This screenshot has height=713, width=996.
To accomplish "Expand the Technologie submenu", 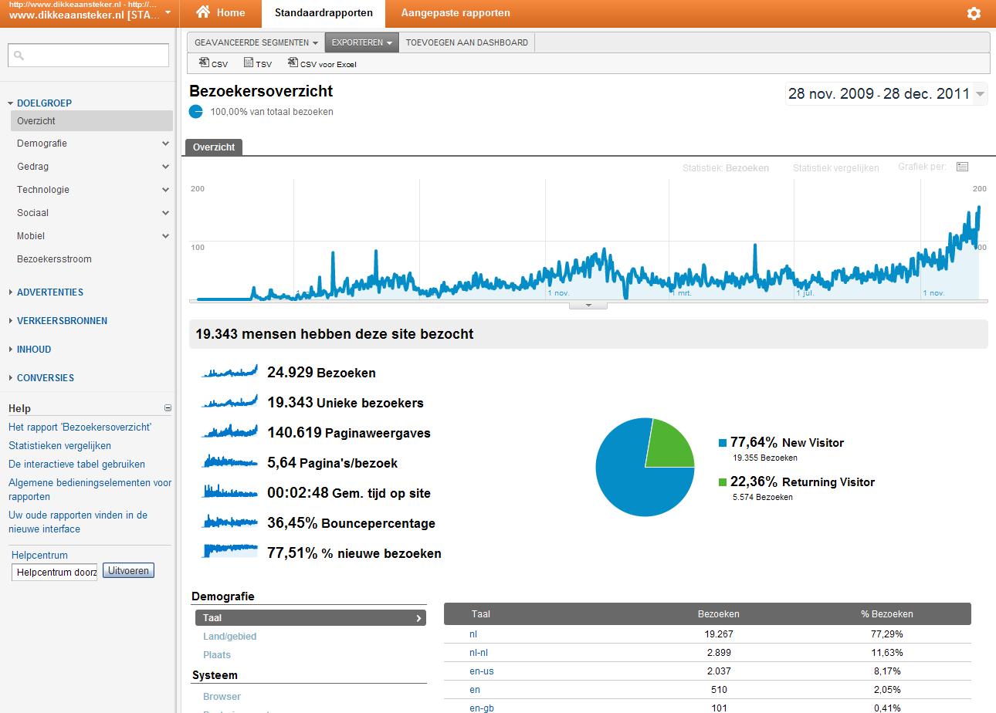I will [x=166, y=190].
